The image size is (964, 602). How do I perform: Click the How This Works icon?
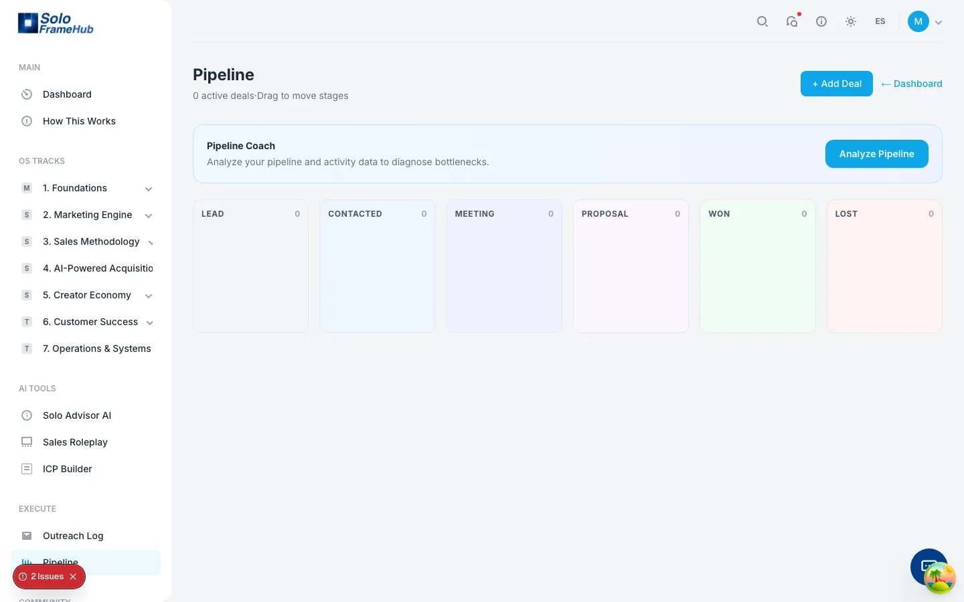click(x=27, y=121)
